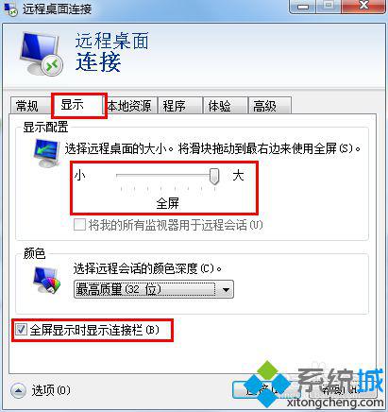
Task: Open the 最高质量 (32 位) color depth dropdown
Action: 154,289
